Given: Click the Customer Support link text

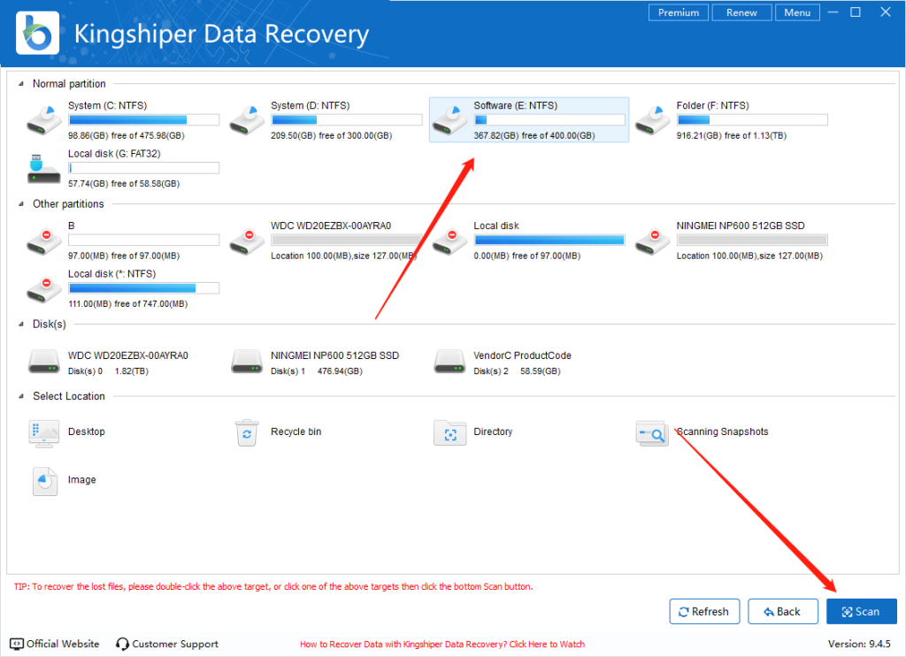Looking at the screenshot, I should click(175, 645).
